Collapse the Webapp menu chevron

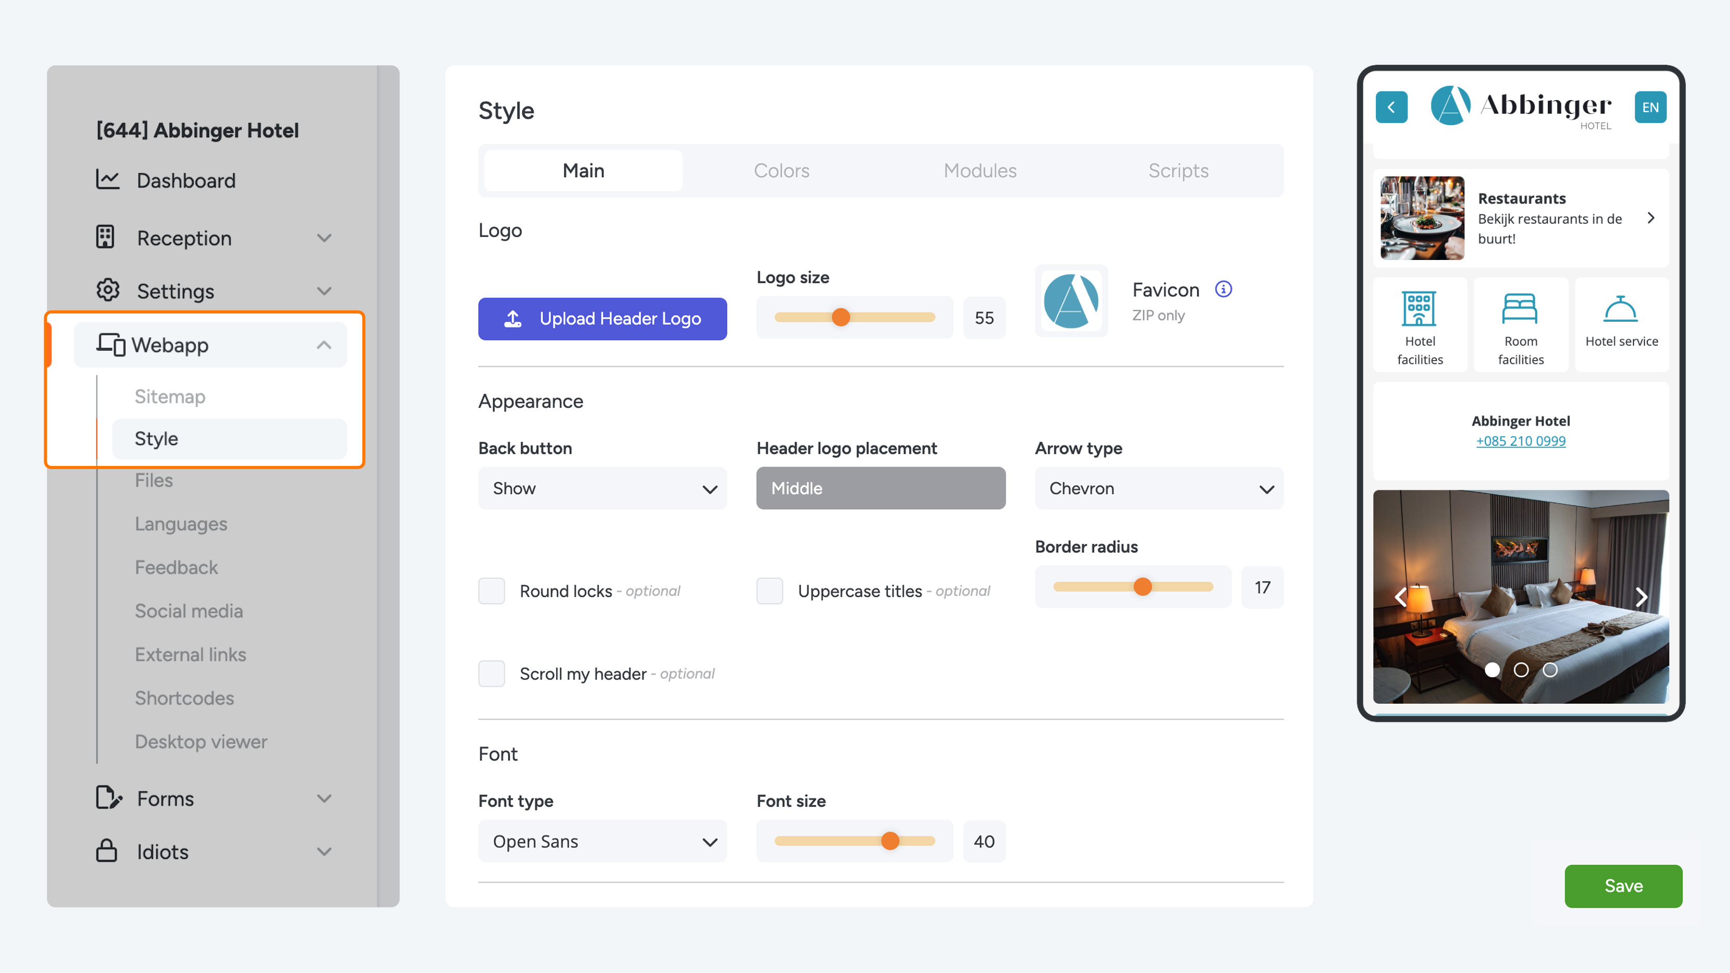(325, 344)
